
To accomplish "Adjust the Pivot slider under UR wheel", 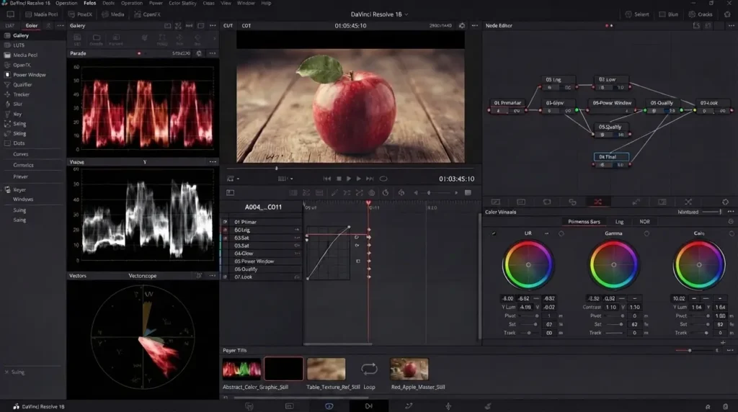I will [x=530, y=316].
